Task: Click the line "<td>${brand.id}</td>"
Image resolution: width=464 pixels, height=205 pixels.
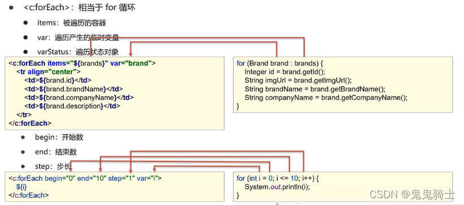Action: [58, 80]
